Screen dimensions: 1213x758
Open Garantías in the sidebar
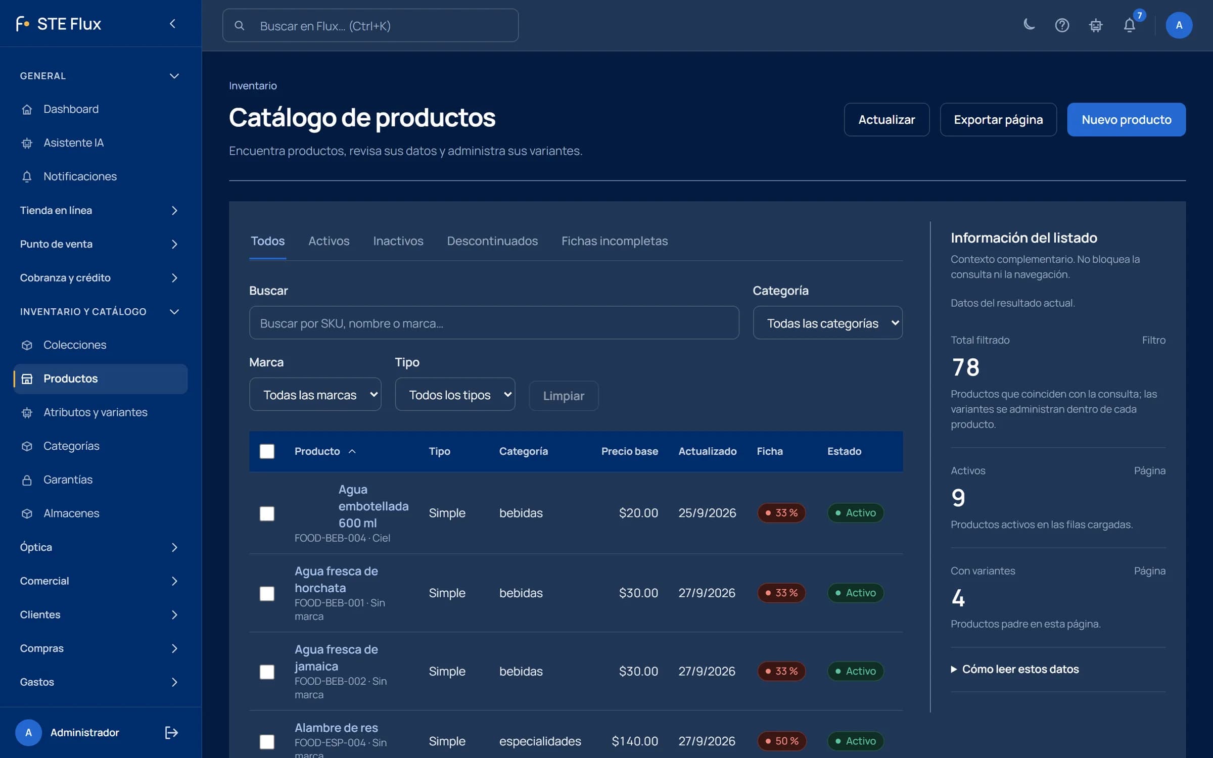[101, 480]
